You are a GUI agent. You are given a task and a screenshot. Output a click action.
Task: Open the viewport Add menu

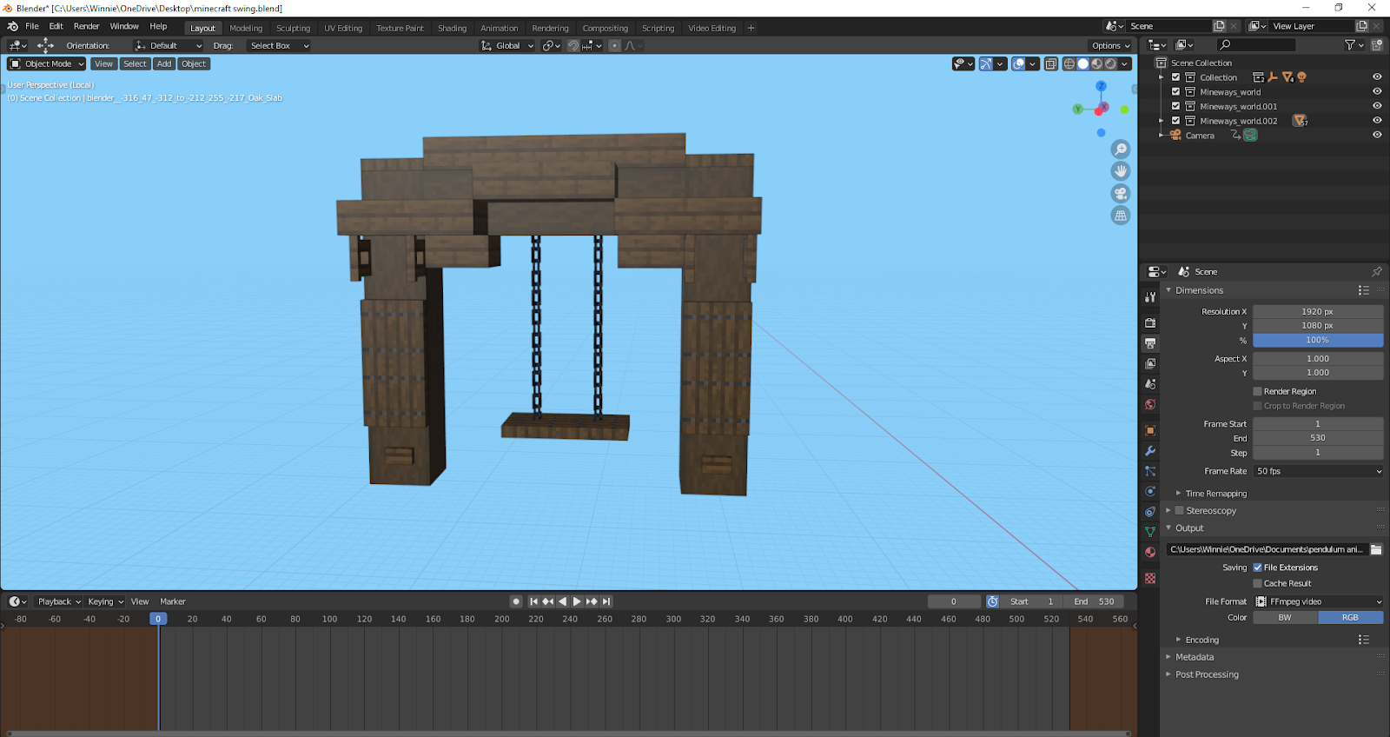pyautogui.click(x=164, y=63)
